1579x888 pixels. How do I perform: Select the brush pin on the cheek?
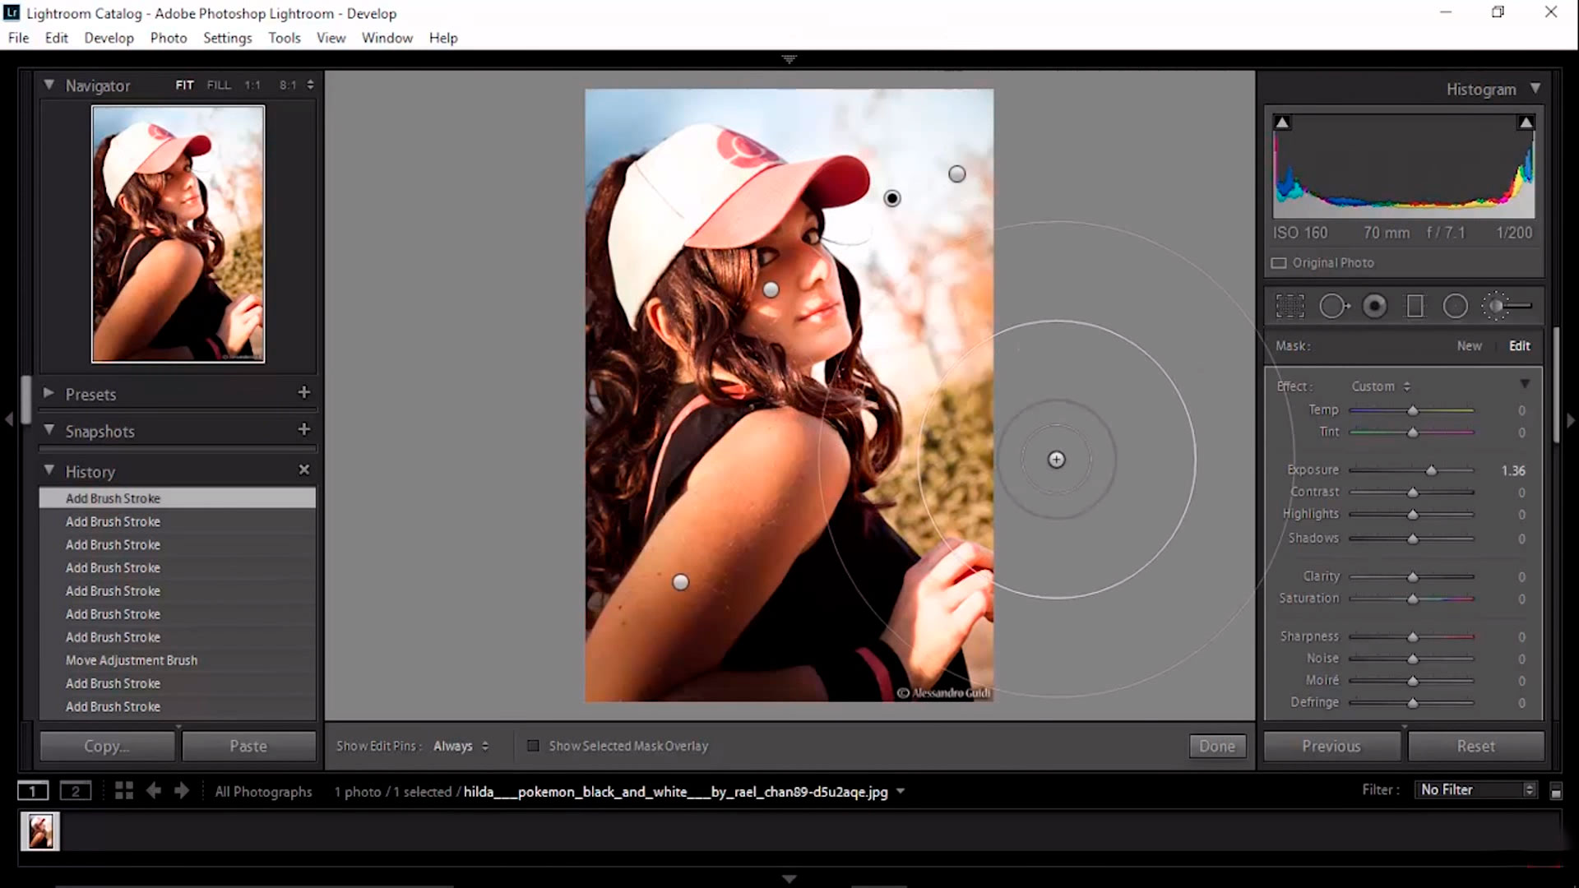coord(771,289)
